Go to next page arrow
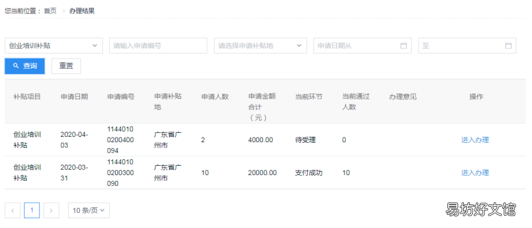Image resolution: width=532 pixels, height=228 pixels. (51, 210)
